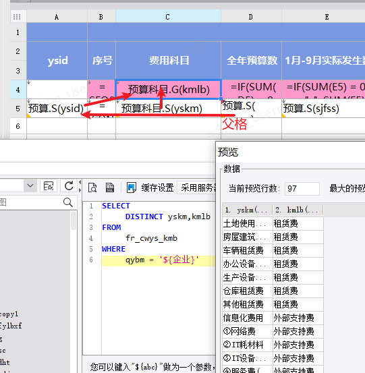
Task: Click the highlighted qybm line in SQL editor
Action: 159,260
